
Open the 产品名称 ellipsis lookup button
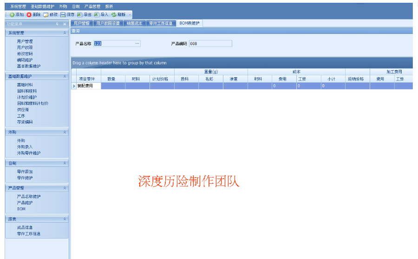pos(137,44)
